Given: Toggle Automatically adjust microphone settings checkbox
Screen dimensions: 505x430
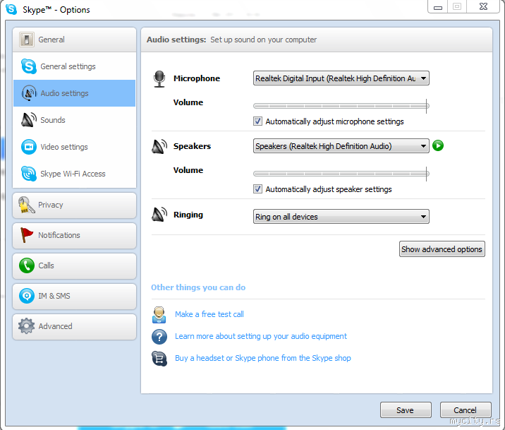Looking at the screenshot, I should tap(257, 121).
